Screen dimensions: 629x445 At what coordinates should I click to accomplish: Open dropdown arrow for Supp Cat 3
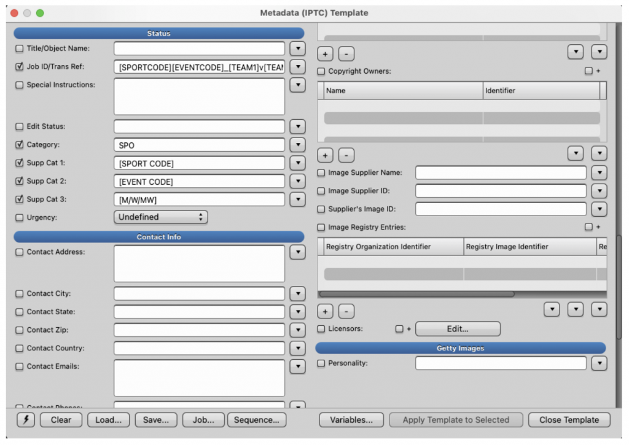(x=298, y=199)
